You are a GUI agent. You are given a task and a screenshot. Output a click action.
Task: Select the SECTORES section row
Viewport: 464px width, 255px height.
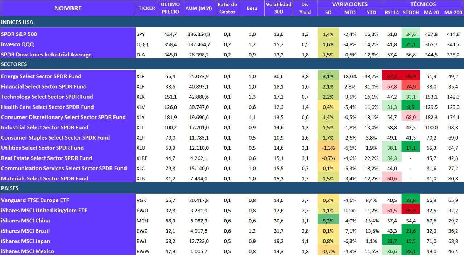click(x=232, y=64)
